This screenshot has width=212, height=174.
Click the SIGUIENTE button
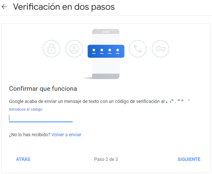[189, 159]
